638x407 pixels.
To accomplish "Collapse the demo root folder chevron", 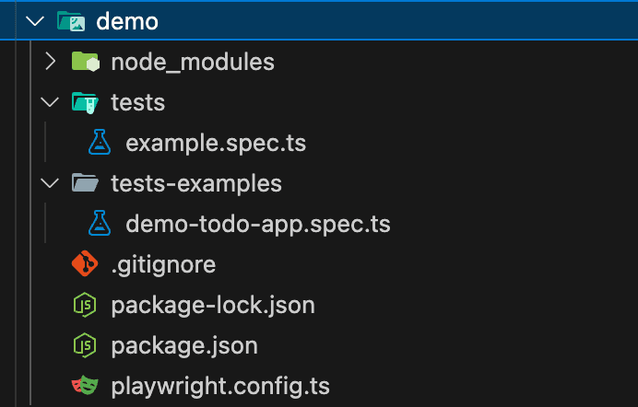I will pos(36,21).
